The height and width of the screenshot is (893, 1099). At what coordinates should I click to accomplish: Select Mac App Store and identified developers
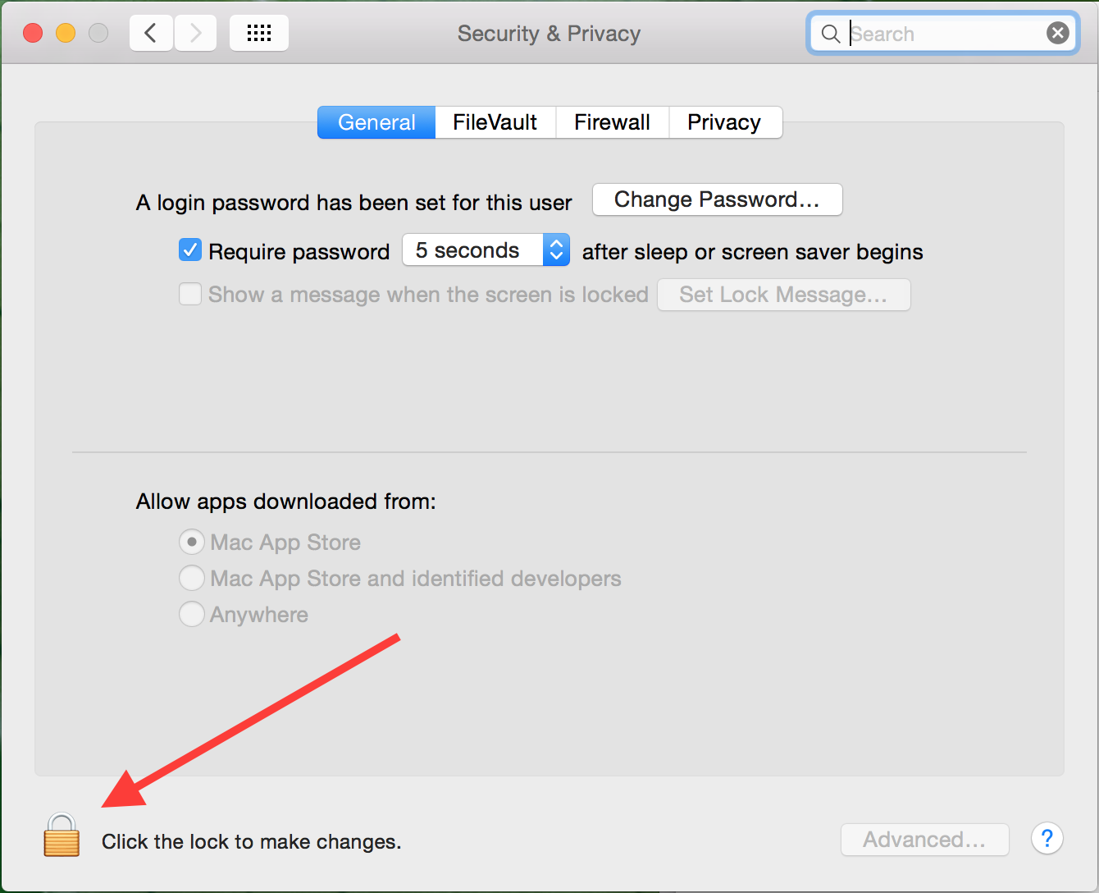point(191,578)
